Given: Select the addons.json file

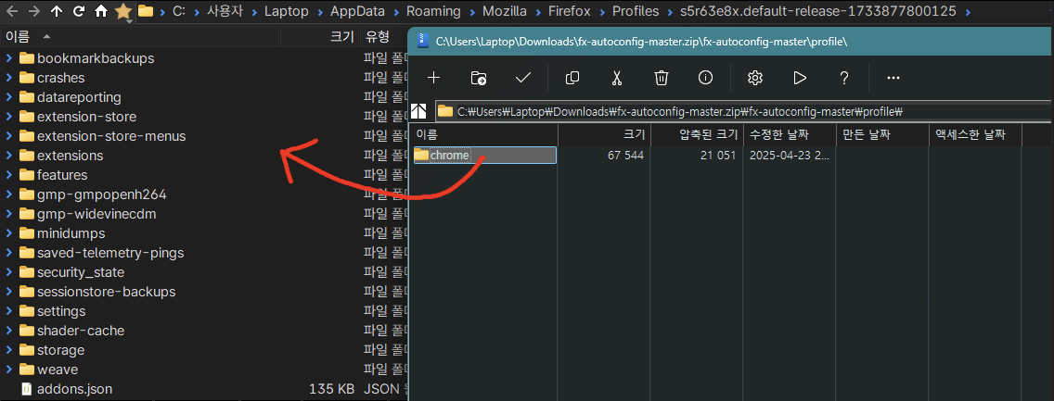Looking at the screenshot, I should click(x=74, y=389).
